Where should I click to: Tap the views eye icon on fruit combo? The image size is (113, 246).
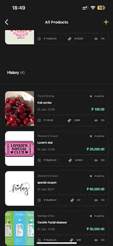pyautogui.click(x=96, y=120)
